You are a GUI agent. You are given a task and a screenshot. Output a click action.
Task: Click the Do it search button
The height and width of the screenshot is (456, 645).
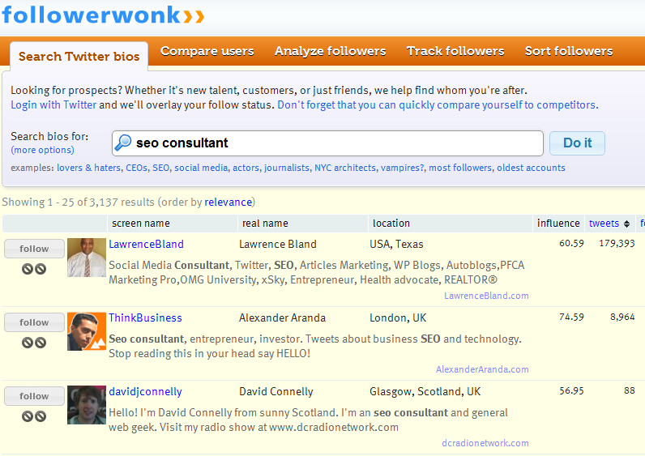coord(577,143)
